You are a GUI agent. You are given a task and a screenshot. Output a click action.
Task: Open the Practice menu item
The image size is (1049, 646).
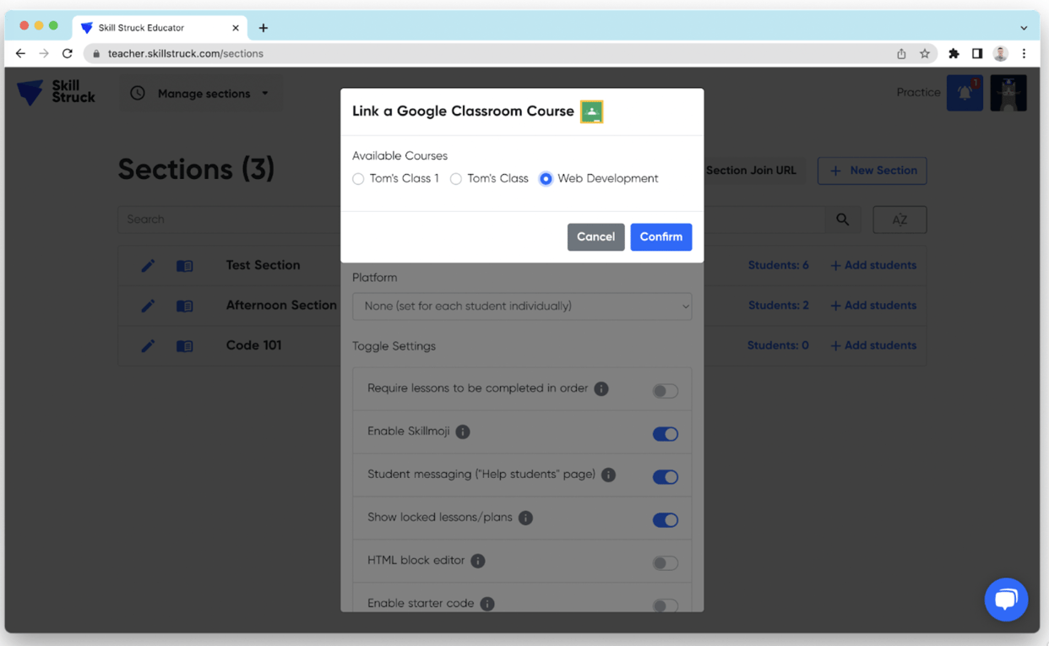pos(918,93)
